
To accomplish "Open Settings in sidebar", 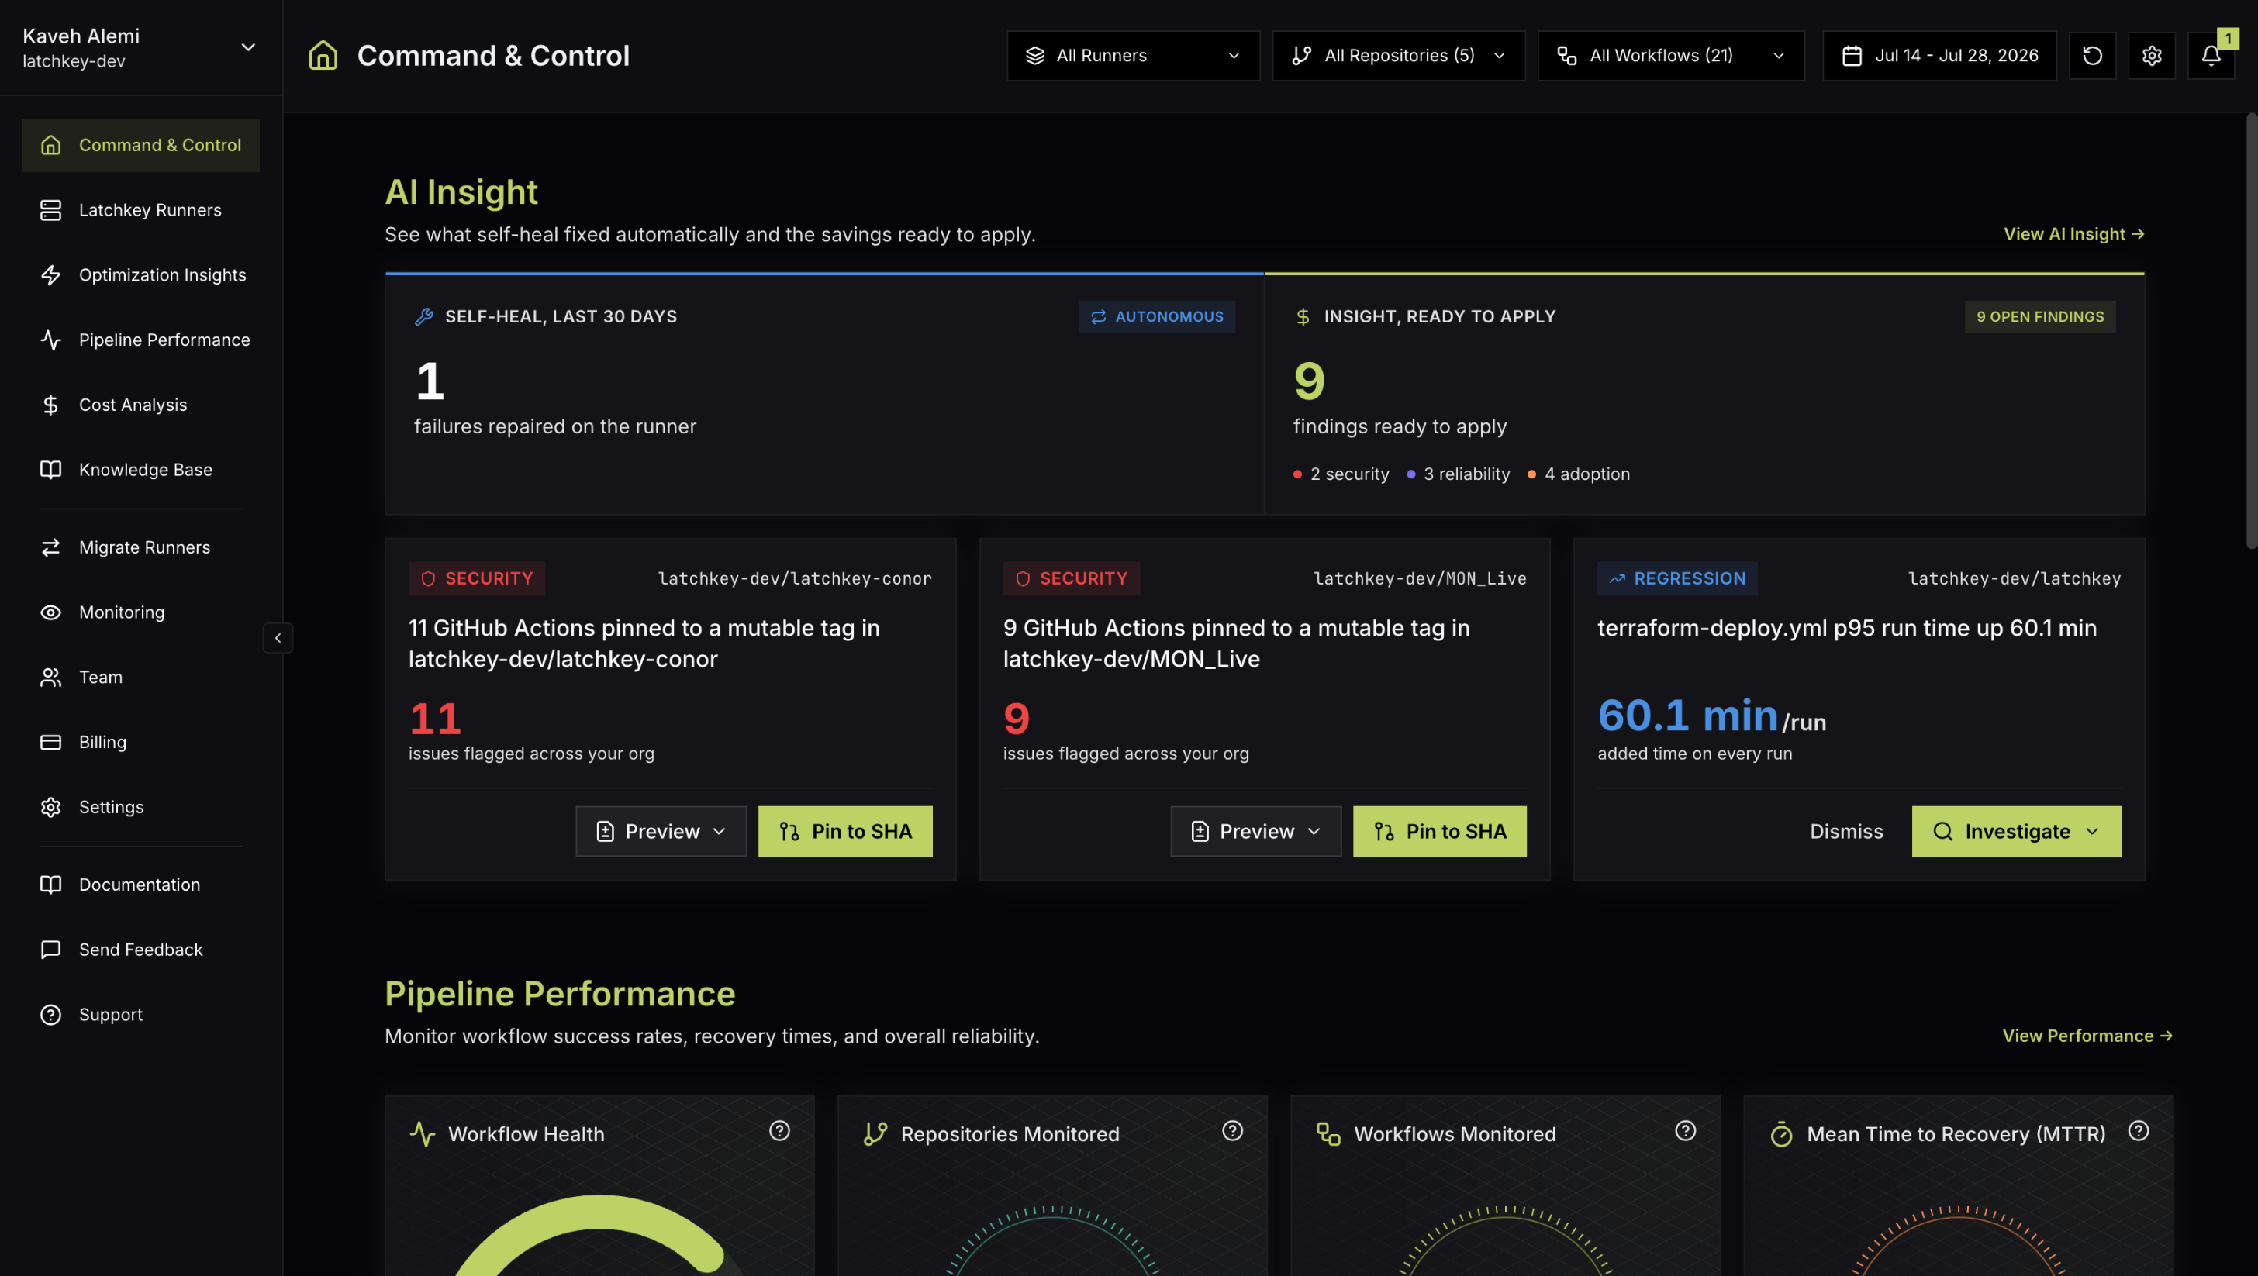I will pos(141,807).
